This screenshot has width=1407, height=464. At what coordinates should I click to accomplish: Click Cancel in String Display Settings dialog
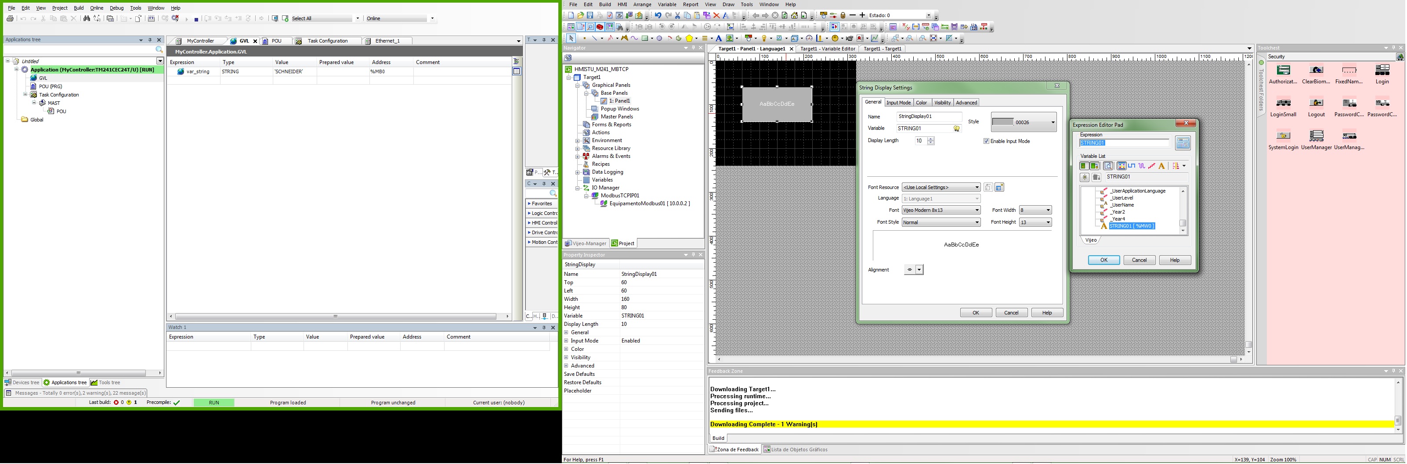pyautogui.click(x=1012, y=313)
